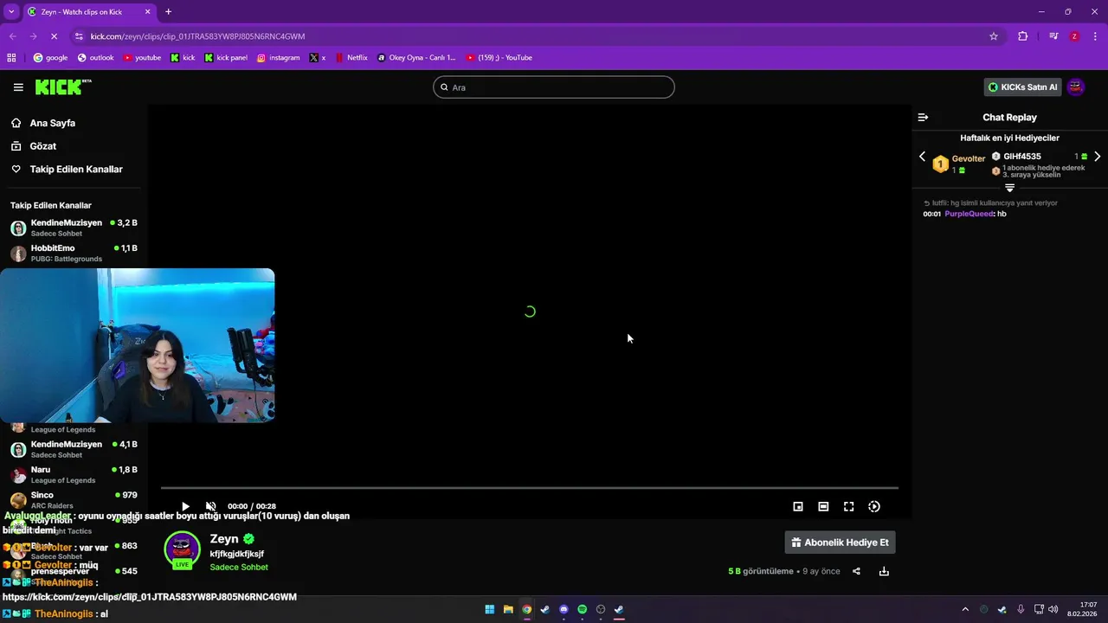Show hidden system tray icons

[965, 609]
